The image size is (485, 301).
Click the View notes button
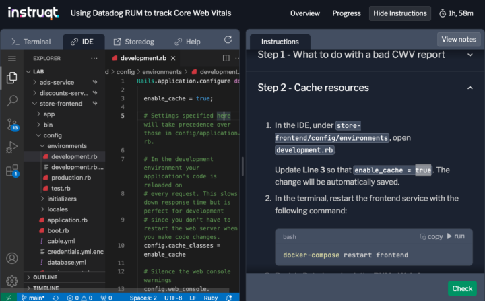(459, 40)
